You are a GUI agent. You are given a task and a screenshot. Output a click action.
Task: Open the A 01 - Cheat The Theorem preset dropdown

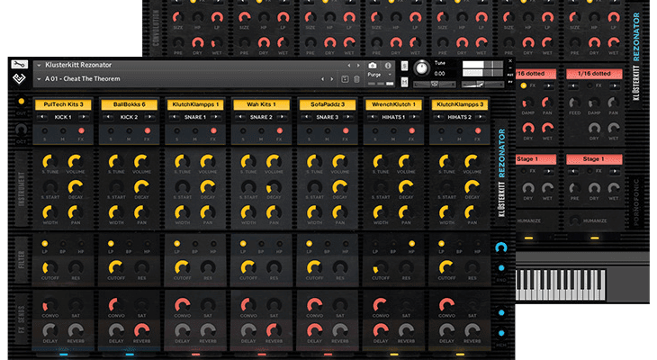[38, 79]
